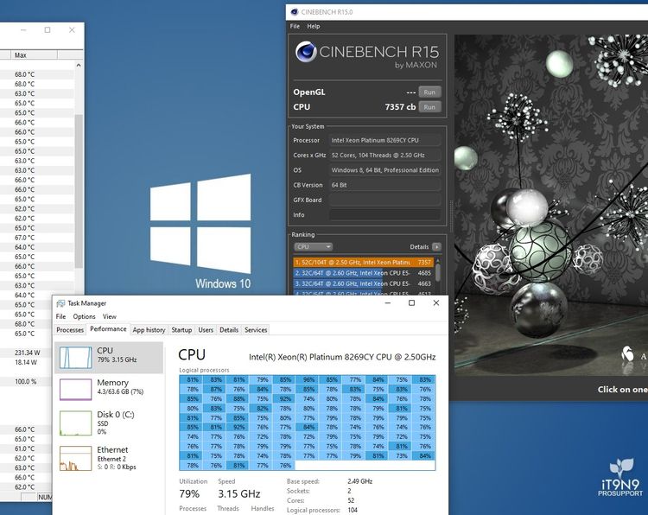Select ranking entry 52C/104T Xeon Platinum 7357
Viewport: 648px width, 515px height.
pos(363,262)
